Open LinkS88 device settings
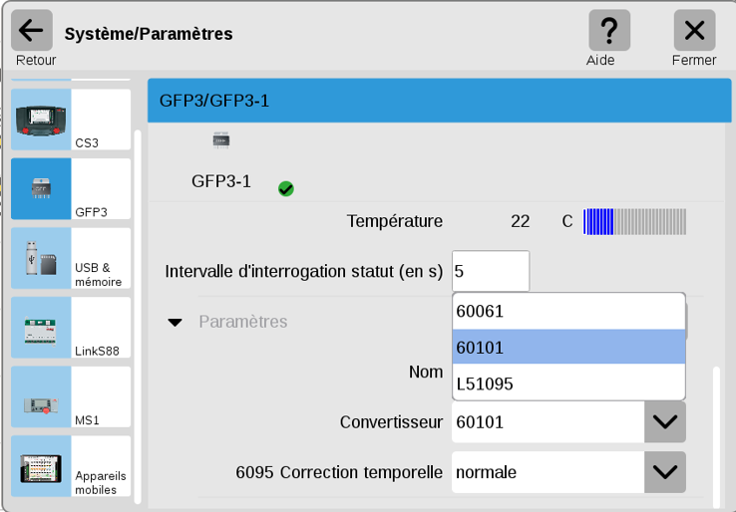736x512 pixels. point(71,328)
